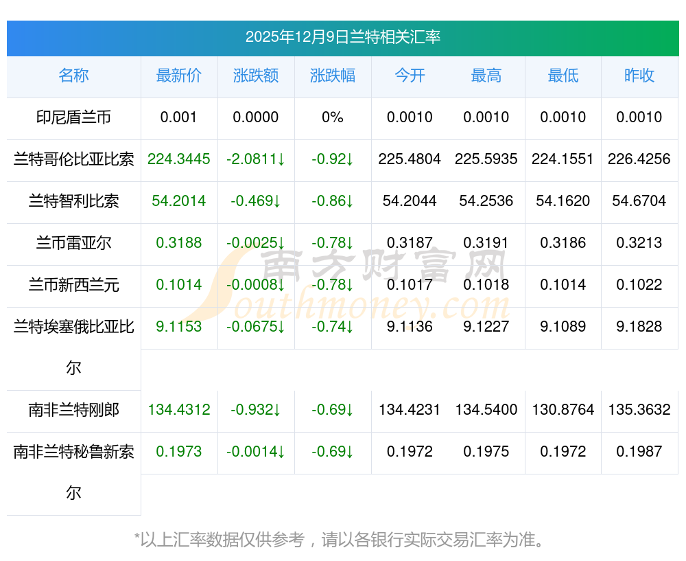Screen dimensions: 686x561
Task: Select the -0.469↓ change amount cell
Action: (256, 201)
